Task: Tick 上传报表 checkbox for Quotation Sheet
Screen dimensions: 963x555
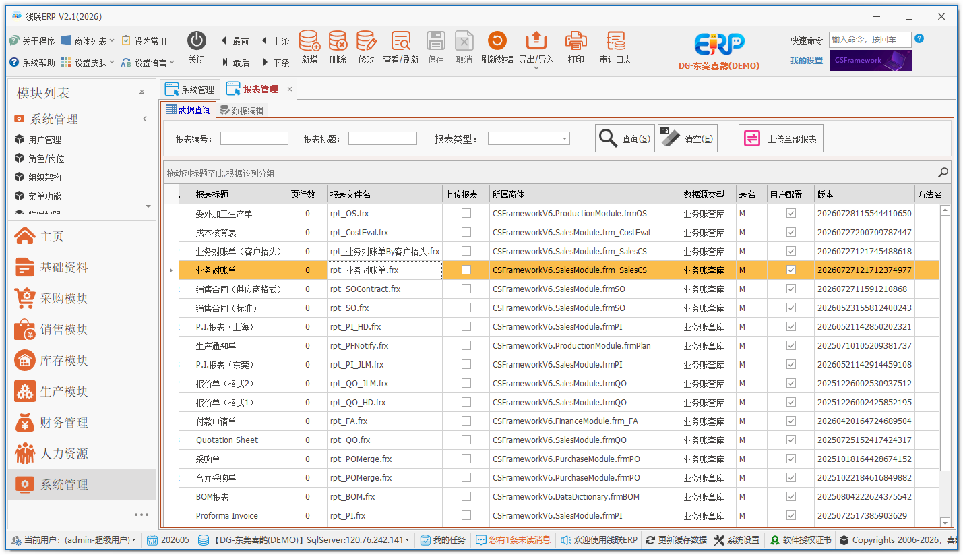Action: 466,440
